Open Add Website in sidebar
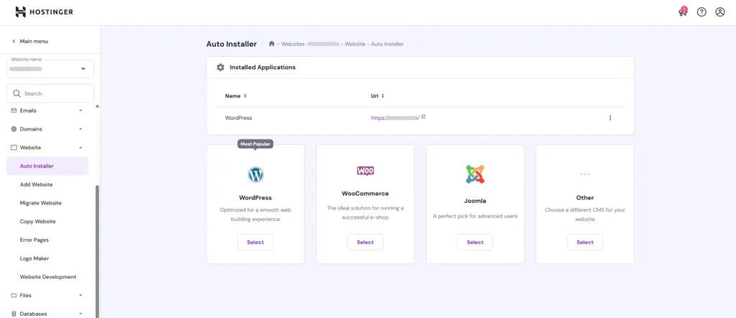This screenshot has height=318, width=736. 36,184
